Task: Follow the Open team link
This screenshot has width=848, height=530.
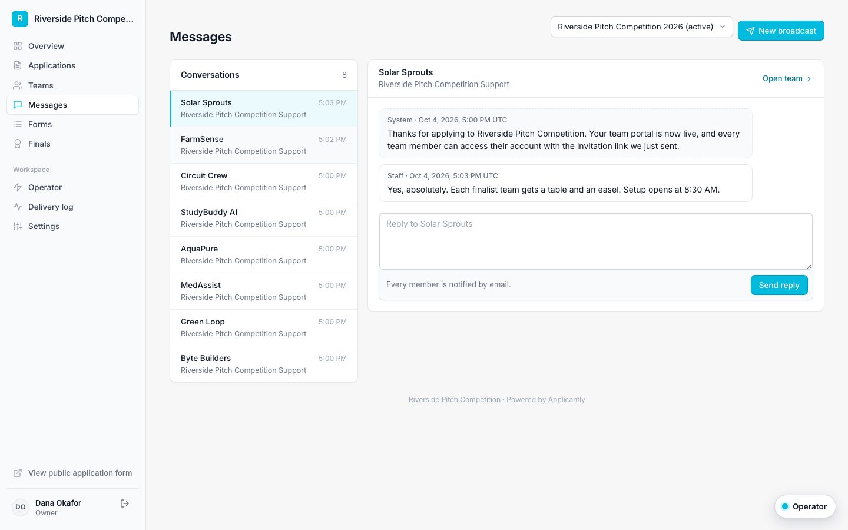Action: [x=787, y=79]
